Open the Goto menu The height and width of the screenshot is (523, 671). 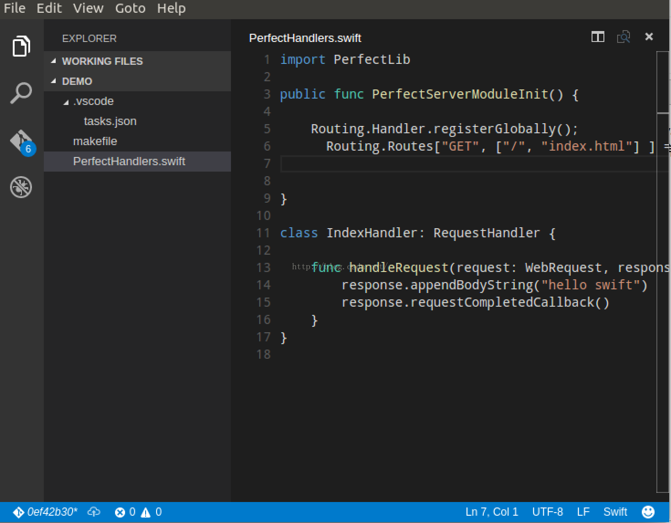pyautogui.click(x=130, y=8)
